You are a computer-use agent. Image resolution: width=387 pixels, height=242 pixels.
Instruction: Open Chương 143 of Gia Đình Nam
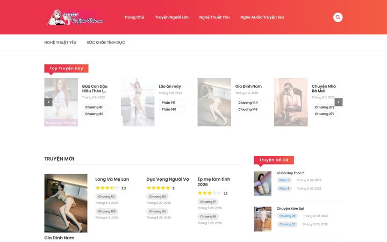point(248,109)
